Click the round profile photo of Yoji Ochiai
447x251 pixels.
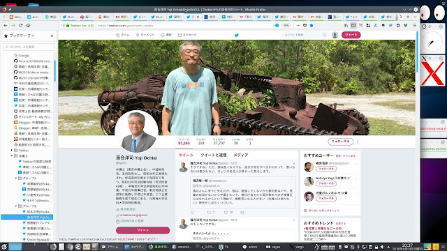pos(137,132)
